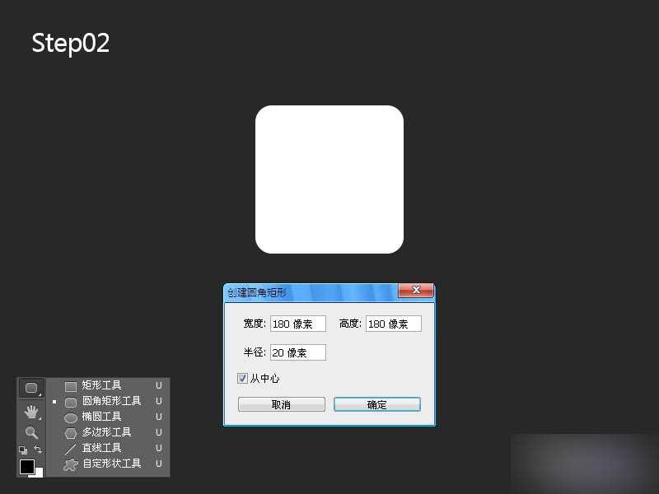This screenshot has width=659, height=494.
Task: Expand the shape tool flyout arrow
Action: [x=40, y=394]
